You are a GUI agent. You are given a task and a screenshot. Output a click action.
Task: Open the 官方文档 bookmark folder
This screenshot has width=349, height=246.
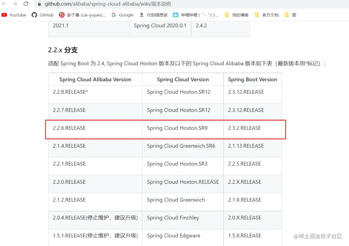coord(267,15)
